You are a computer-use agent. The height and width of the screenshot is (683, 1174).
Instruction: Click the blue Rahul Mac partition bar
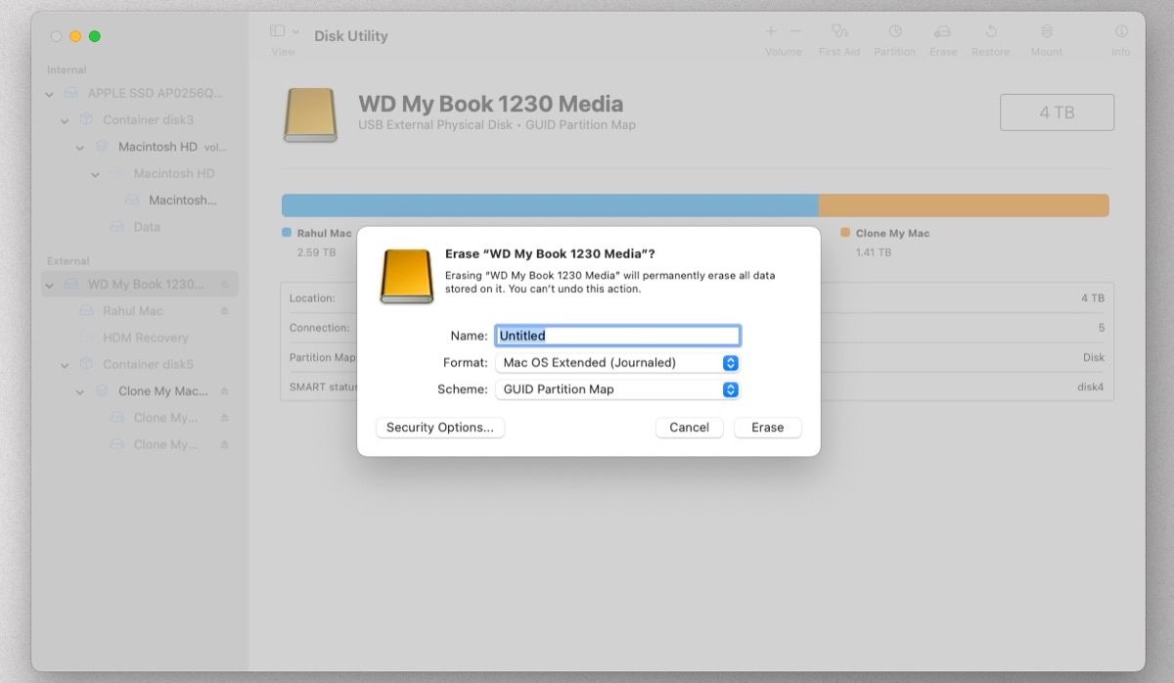(550, 205)
